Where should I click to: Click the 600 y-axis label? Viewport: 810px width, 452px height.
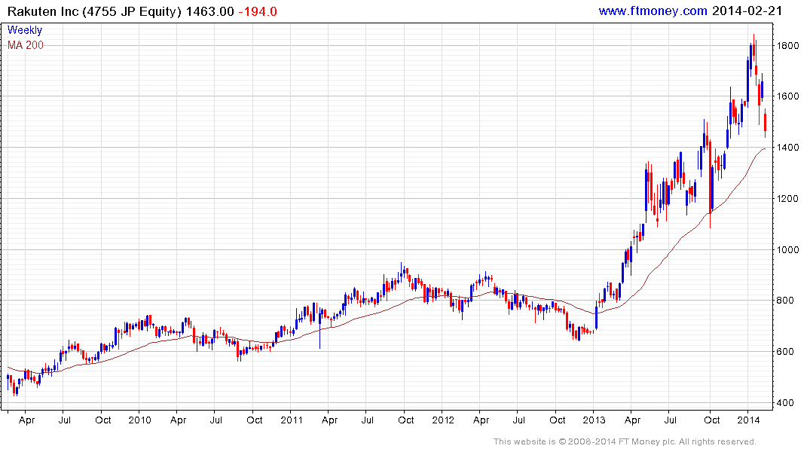coord(785,351)
